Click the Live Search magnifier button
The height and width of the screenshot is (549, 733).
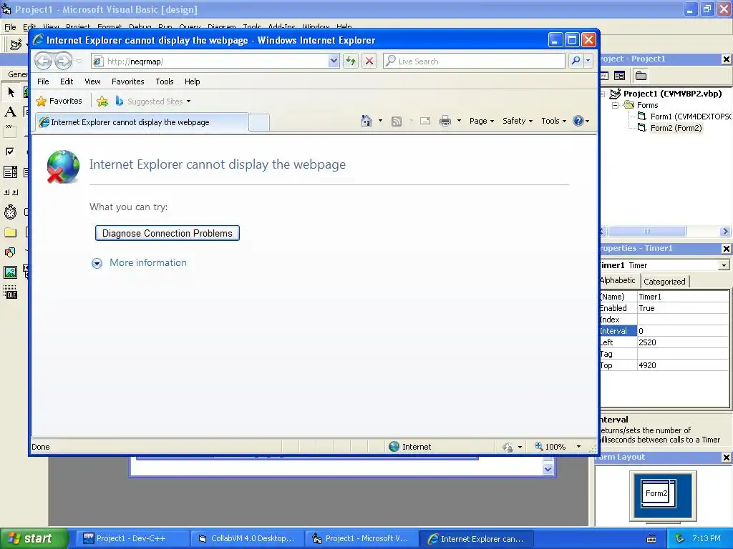576,61
